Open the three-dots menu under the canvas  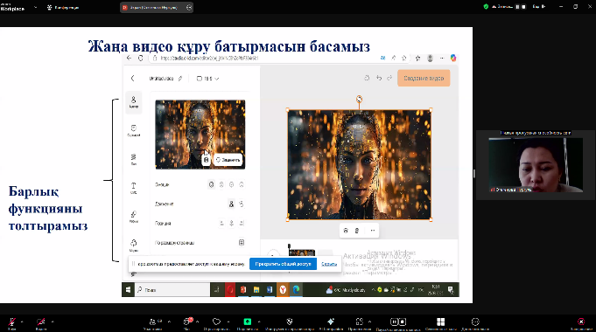tap(373, 231)
